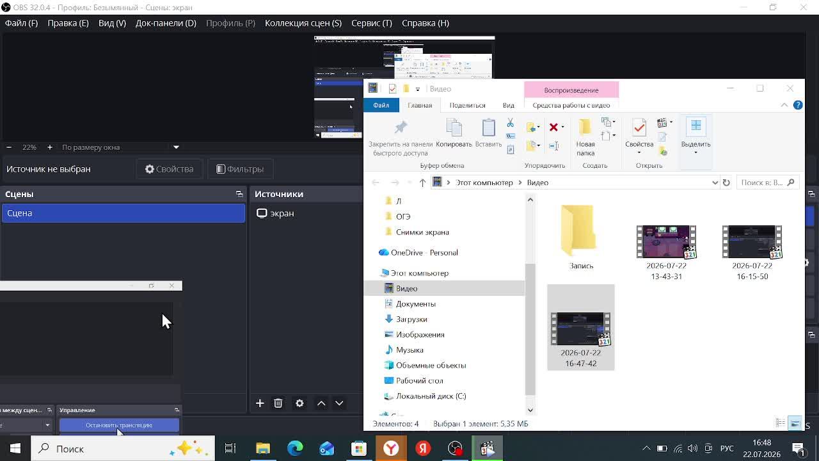Cut selection with scissors icon

tap(510, 122)
